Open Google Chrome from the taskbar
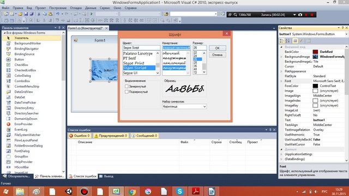 point(132,191)
